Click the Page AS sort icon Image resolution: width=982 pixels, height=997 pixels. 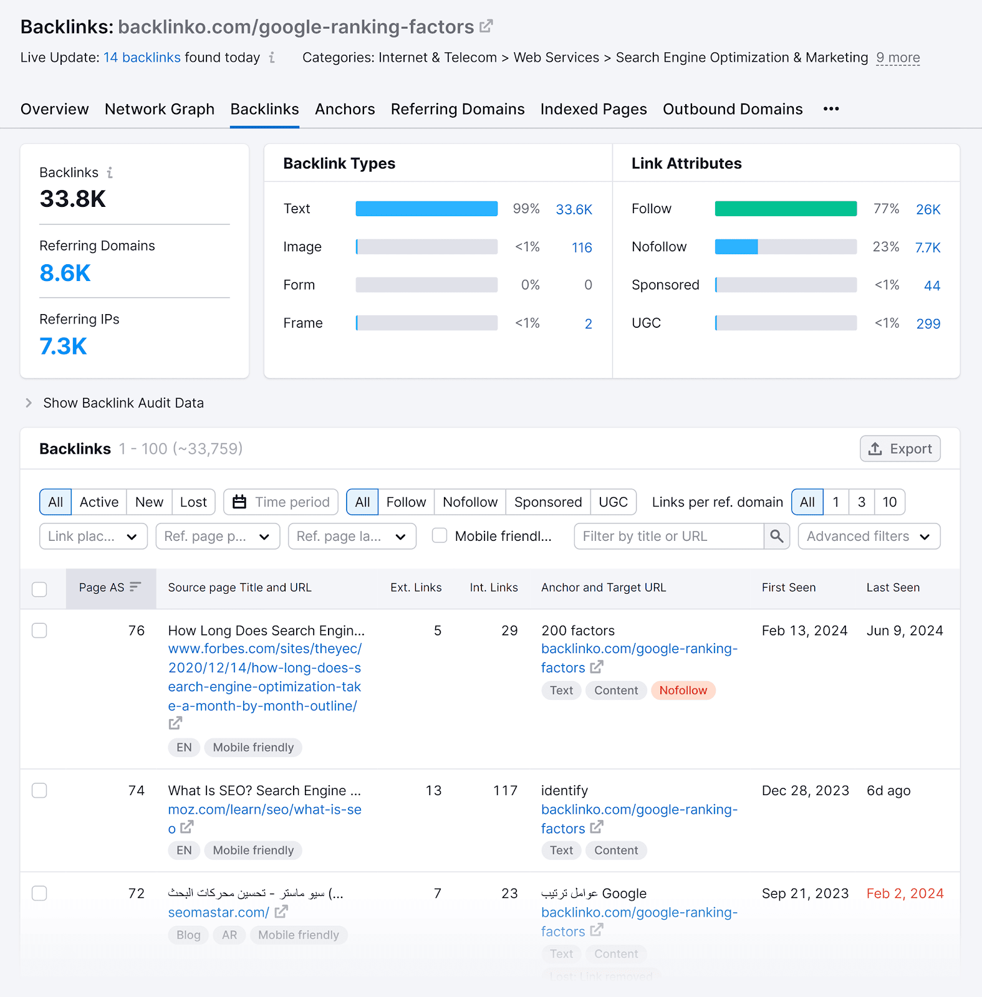click(x=135, y=587)
